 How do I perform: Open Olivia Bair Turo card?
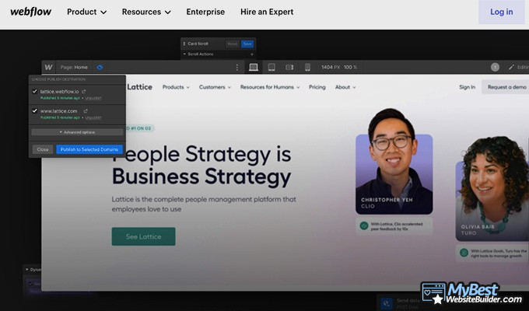(x=492, y=189)
